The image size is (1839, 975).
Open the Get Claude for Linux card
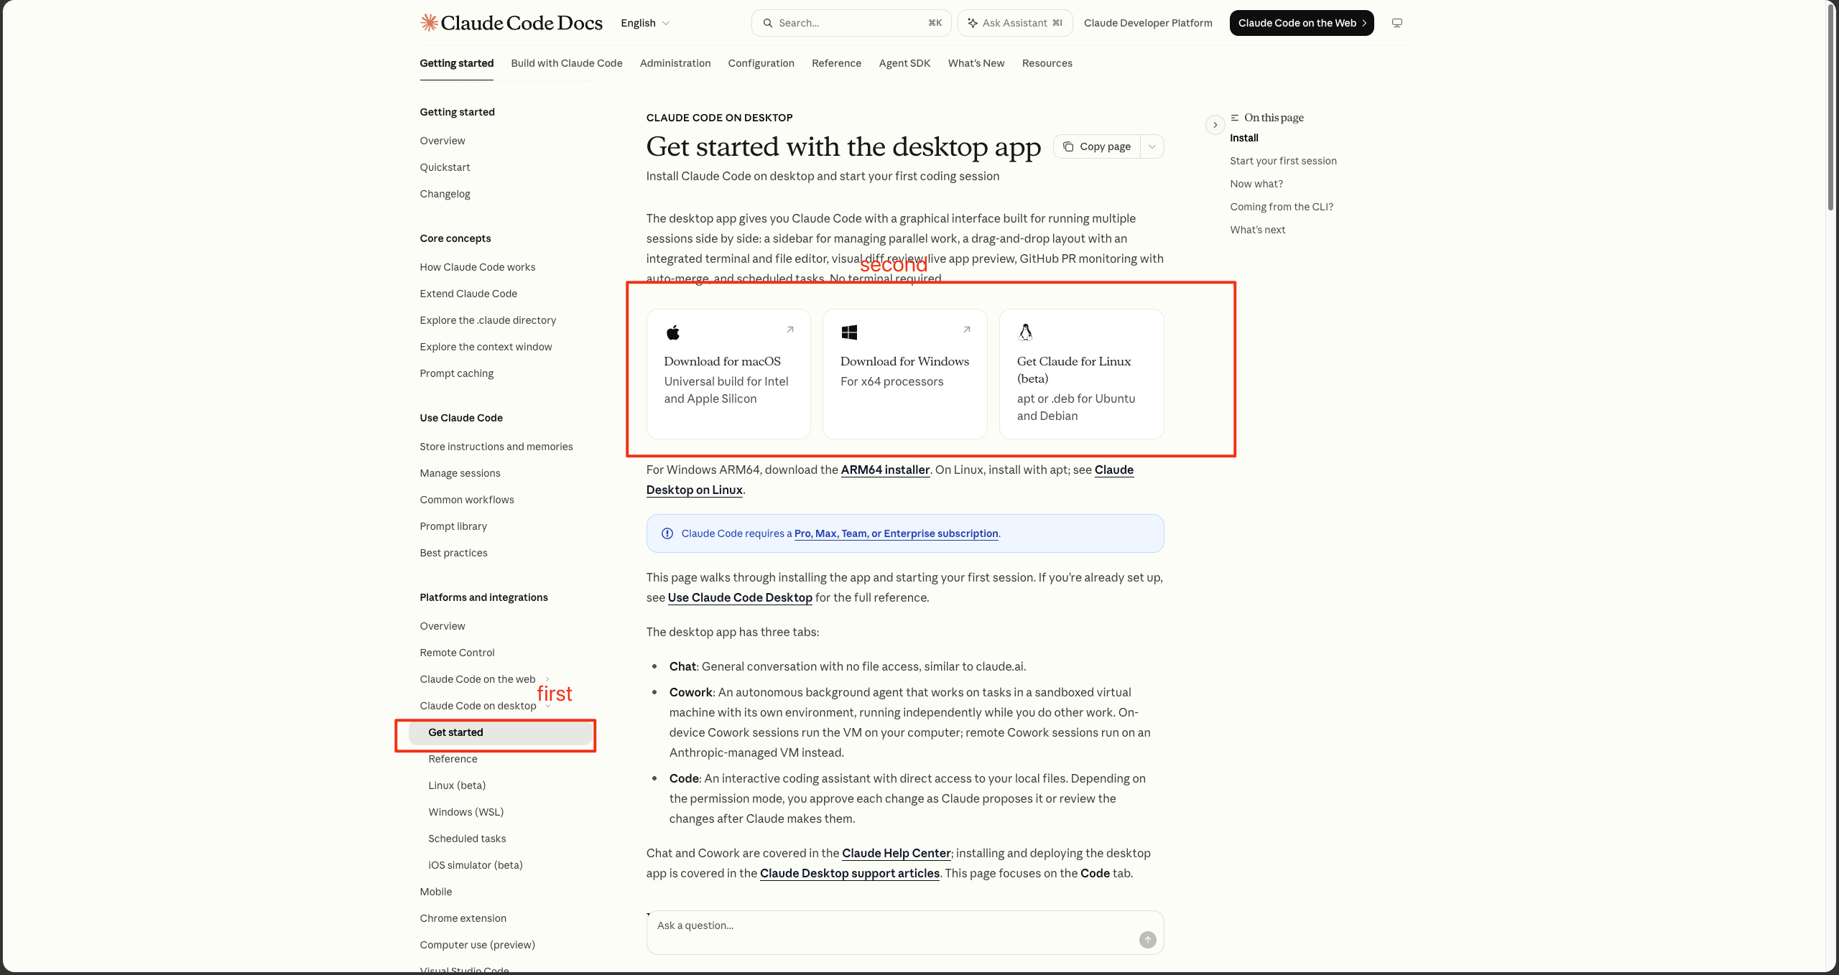[1082, 374]
